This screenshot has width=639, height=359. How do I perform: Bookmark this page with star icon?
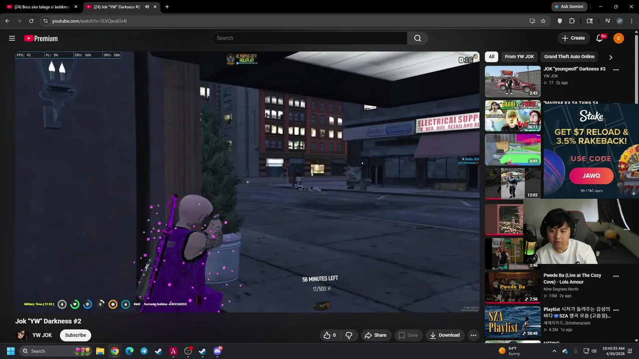[x=543, y=21]
